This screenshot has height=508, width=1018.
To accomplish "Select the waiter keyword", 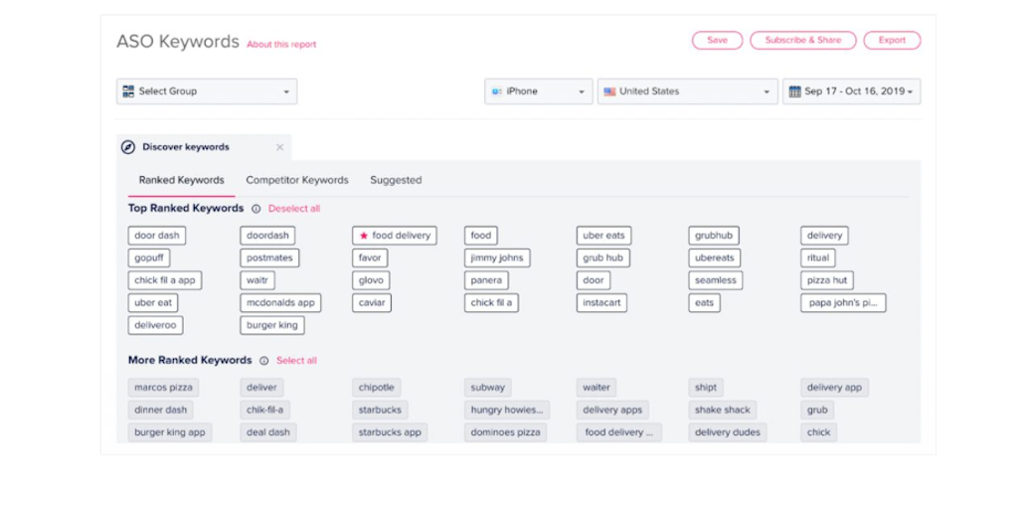I will click(x=596, y=388).
